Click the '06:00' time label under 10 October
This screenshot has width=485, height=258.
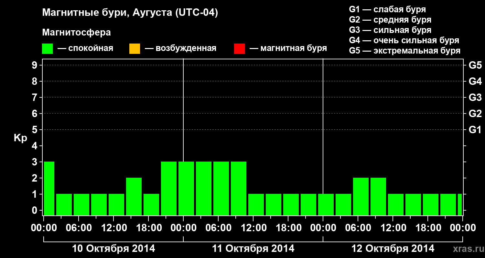click(79, 228)
